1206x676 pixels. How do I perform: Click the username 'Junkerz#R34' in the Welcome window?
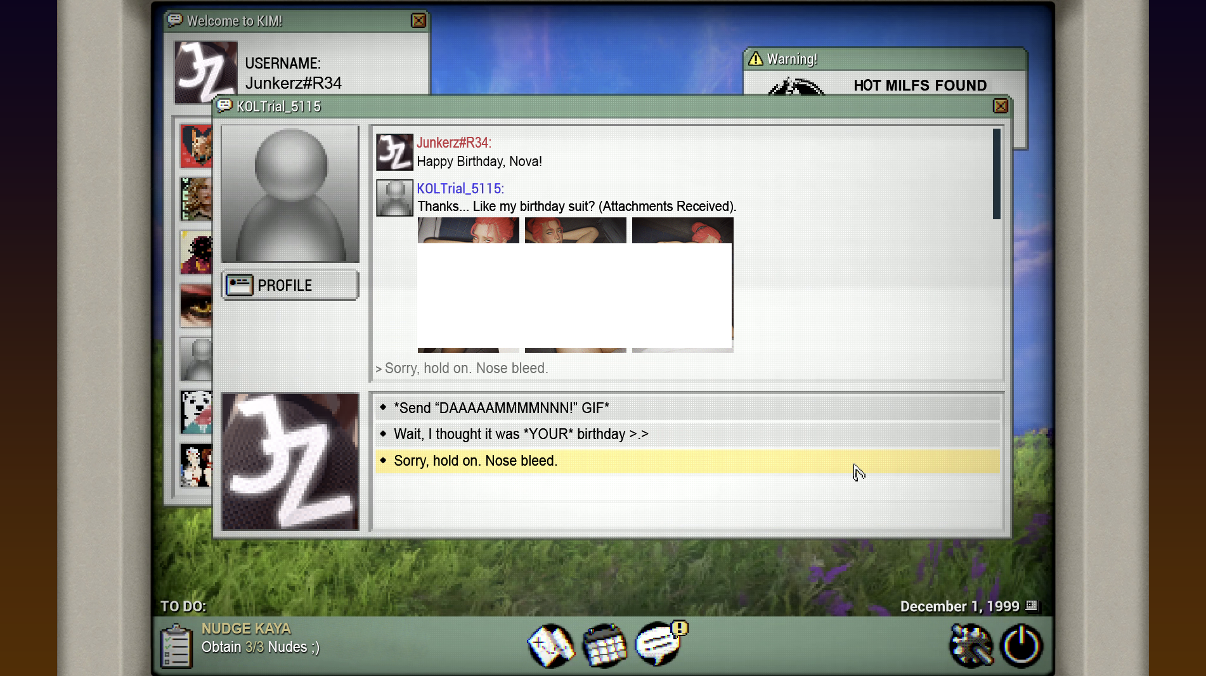[294, 83]
